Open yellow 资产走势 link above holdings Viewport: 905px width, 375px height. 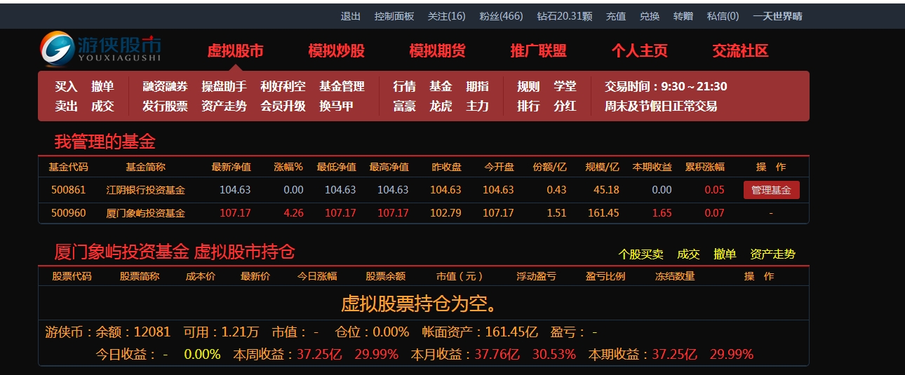(772, 254)
